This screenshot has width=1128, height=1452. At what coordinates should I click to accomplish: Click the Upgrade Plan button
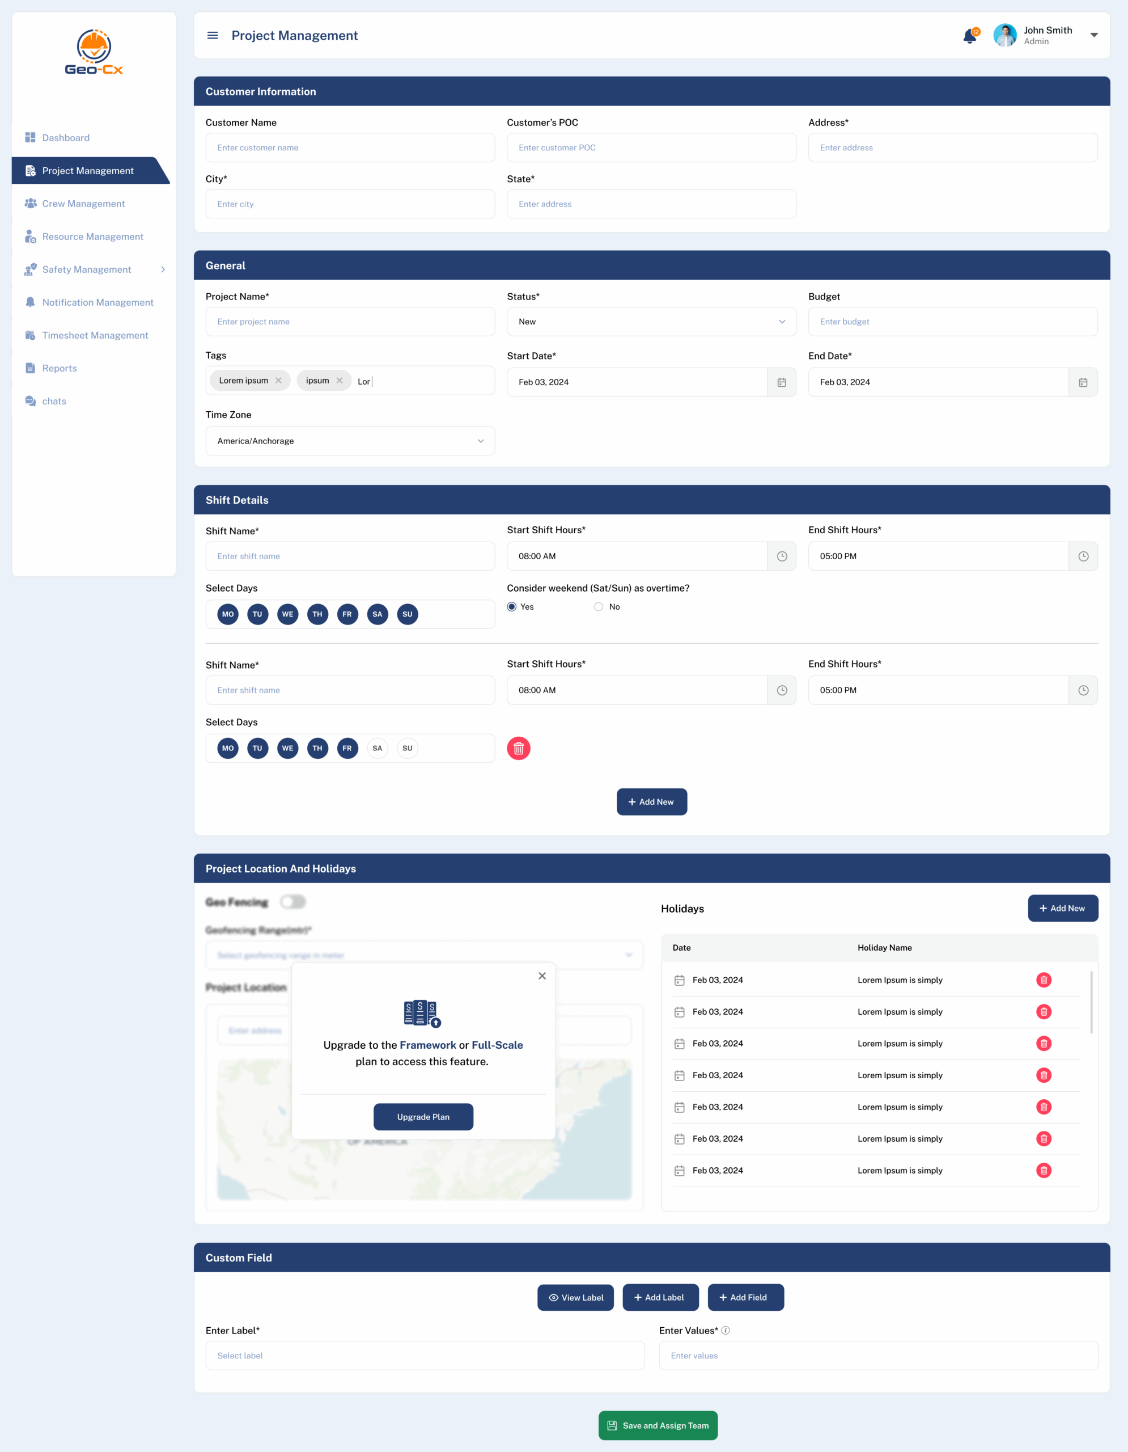pyautogui.click(x=423, y=1117)
